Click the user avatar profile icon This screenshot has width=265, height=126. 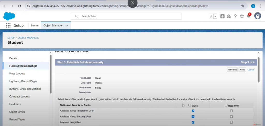point(257,16)
